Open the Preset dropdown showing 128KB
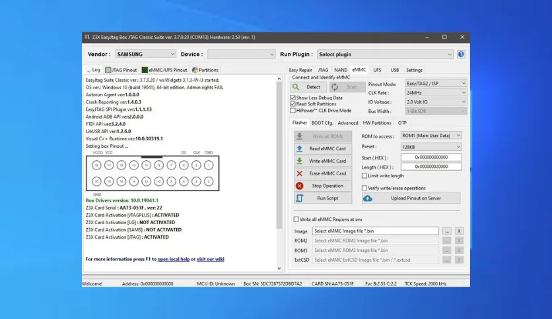The width and height of the screenshot is (552, 319). pyautogui.click(x=431, y=147)
